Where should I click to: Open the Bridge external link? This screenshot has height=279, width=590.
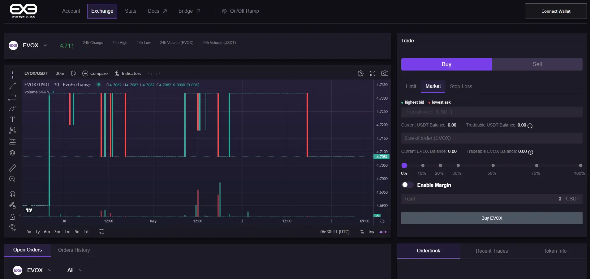coord(189,11)
